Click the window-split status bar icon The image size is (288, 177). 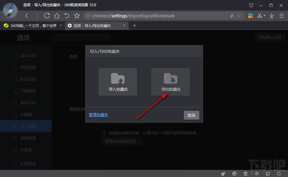268,174
